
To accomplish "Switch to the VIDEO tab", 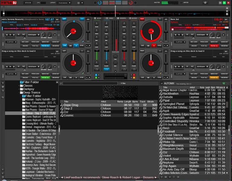I will (x=110, y=18).
